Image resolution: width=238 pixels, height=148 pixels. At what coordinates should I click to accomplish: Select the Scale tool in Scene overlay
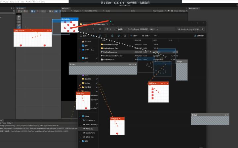pos(19,25)
